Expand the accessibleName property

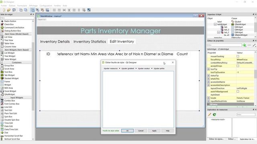pyautogui.click(x=208, y=82)
